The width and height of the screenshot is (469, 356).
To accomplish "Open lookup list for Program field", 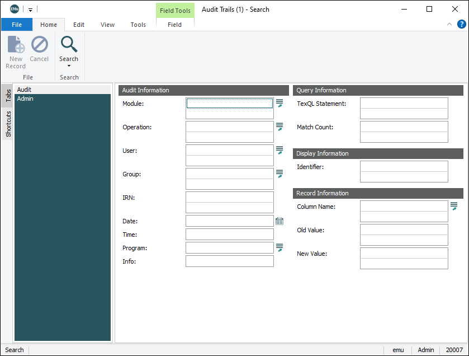I will click(279, 247).
